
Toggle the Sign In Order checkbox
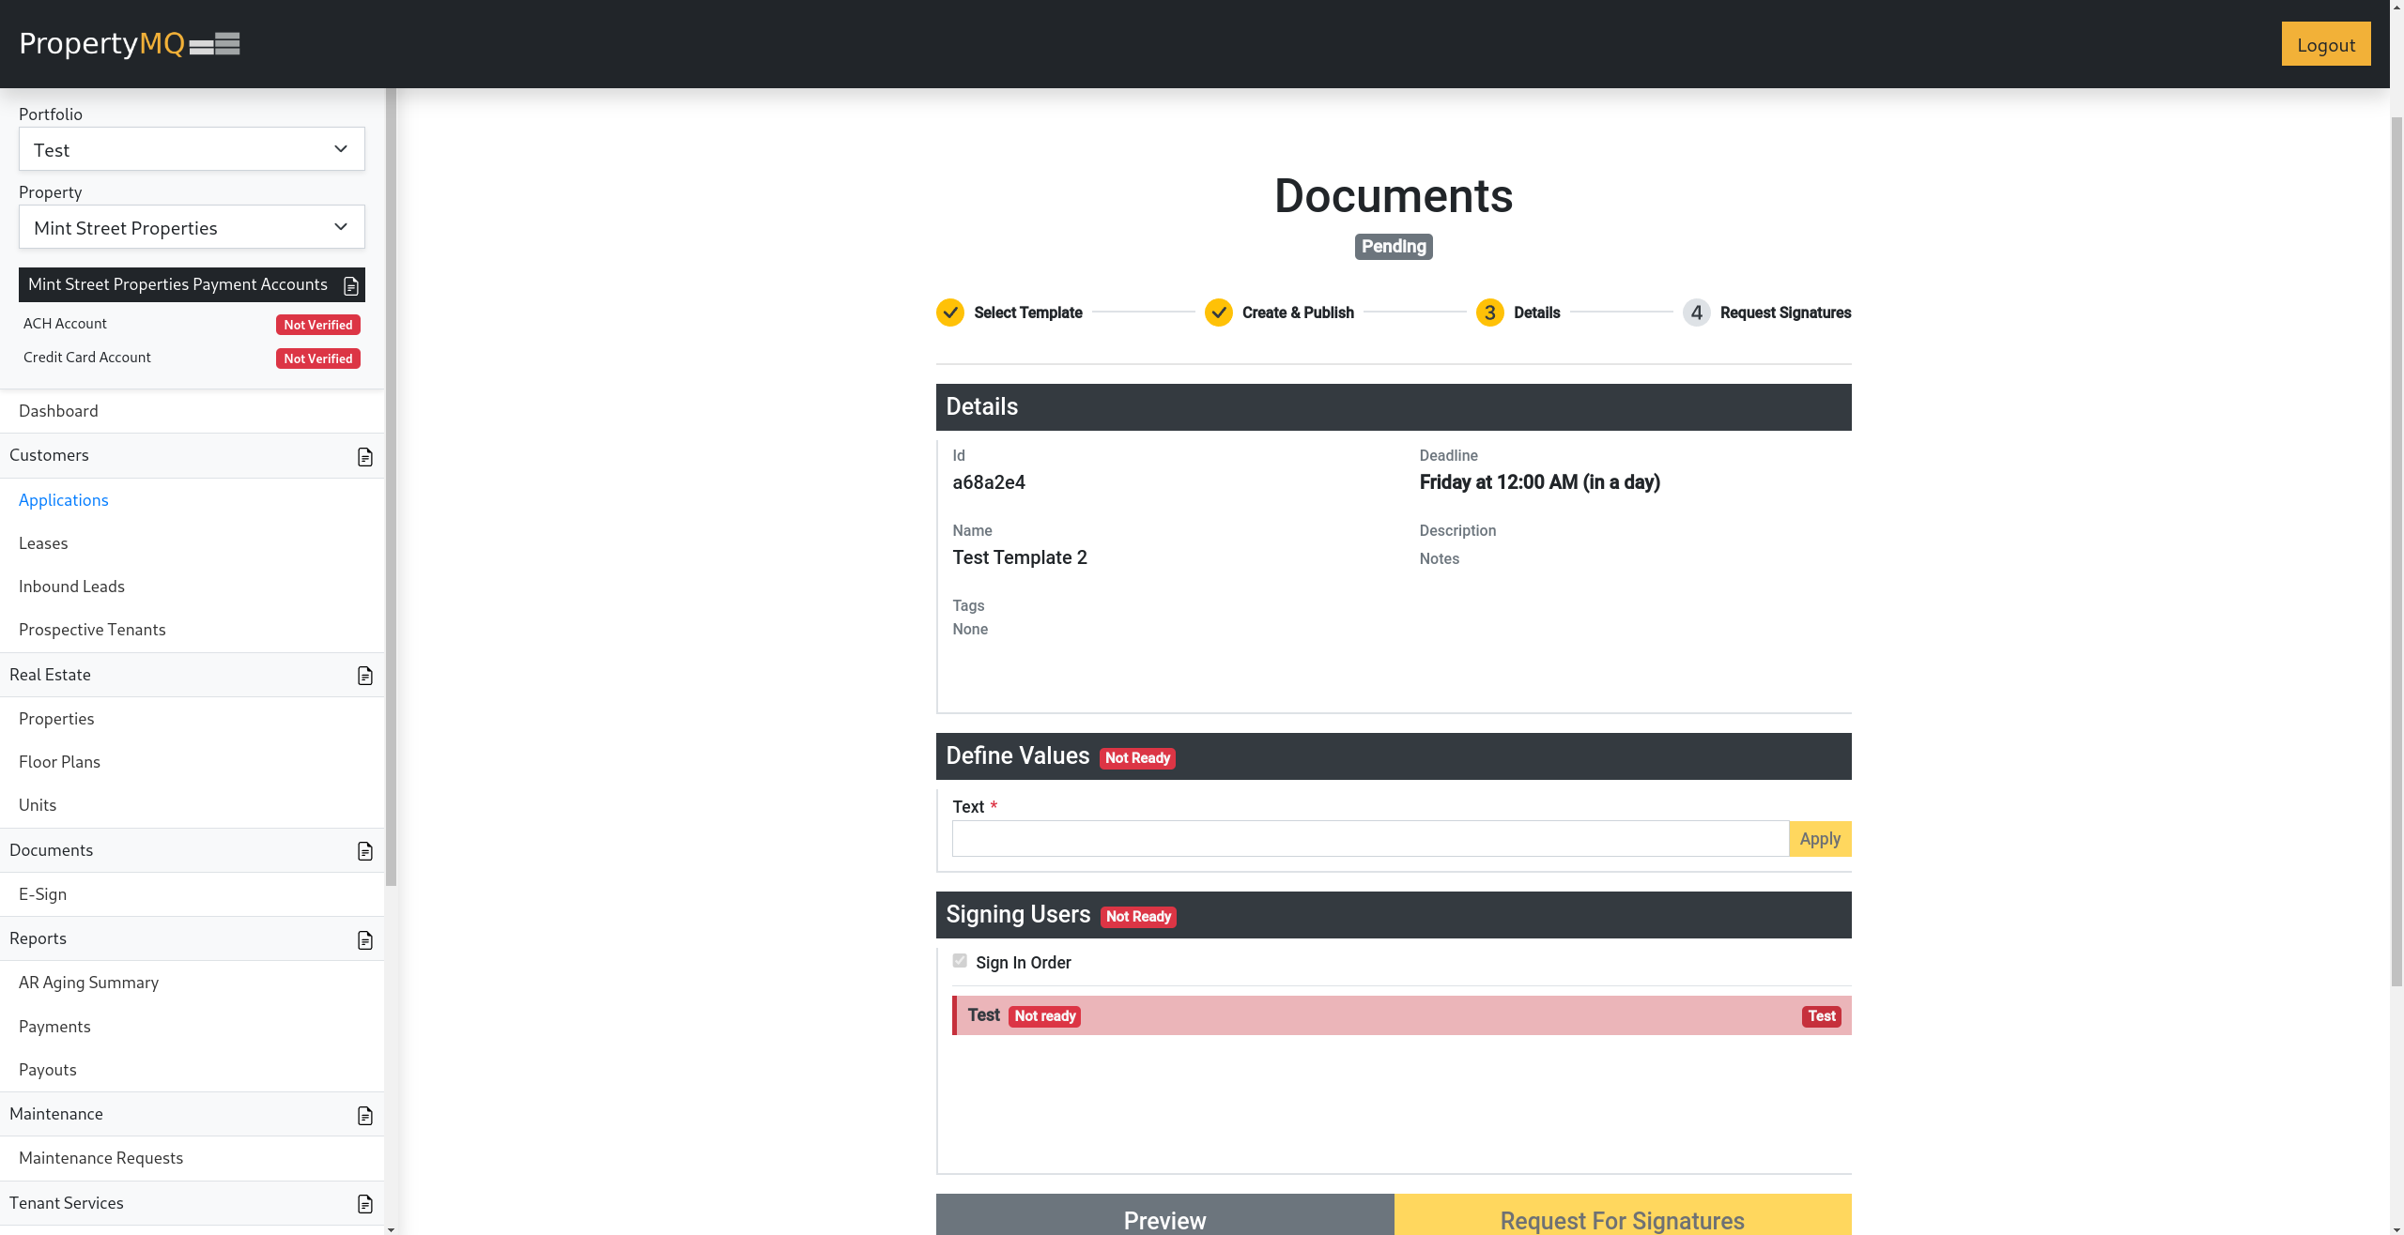tap(960, 961)
